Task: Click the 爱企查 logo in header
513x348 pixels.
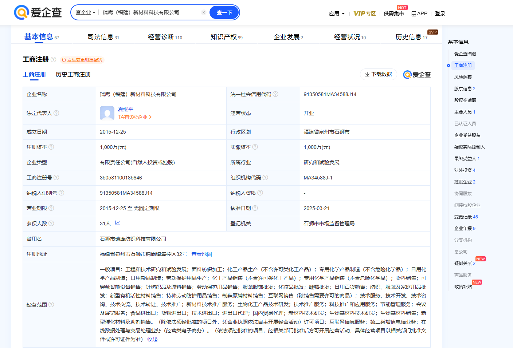Action: point(38,12)
